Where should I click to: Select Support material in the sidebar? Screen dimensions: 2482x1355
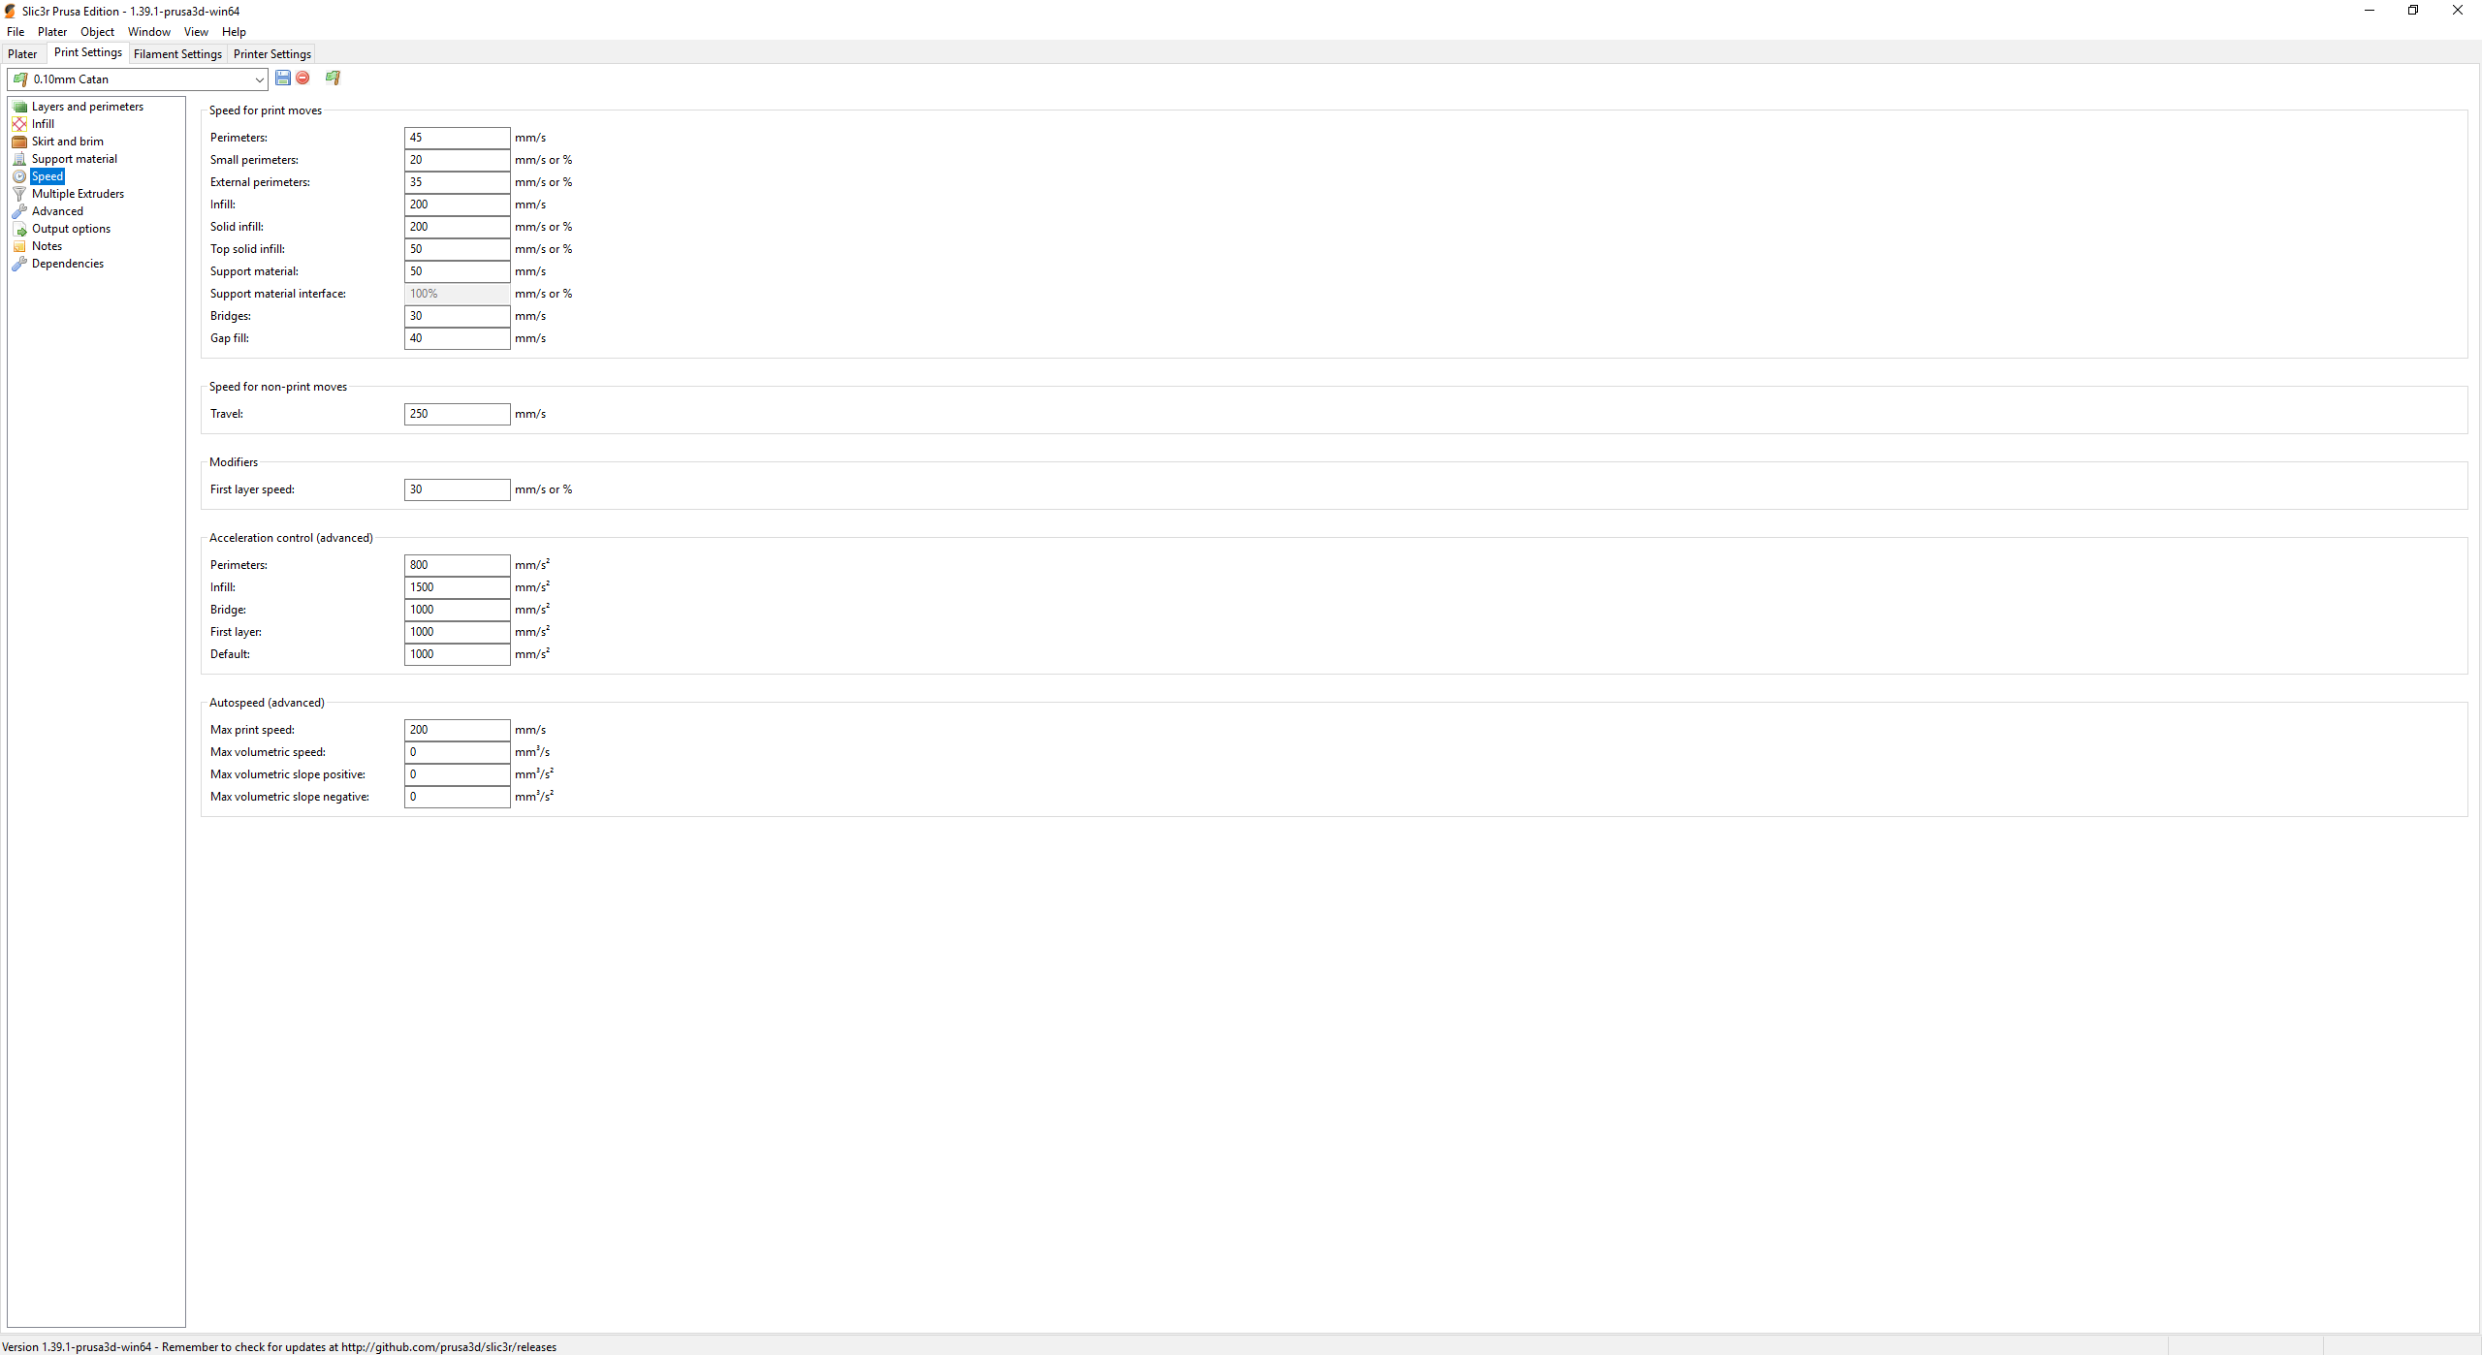[x=74, y=159]
